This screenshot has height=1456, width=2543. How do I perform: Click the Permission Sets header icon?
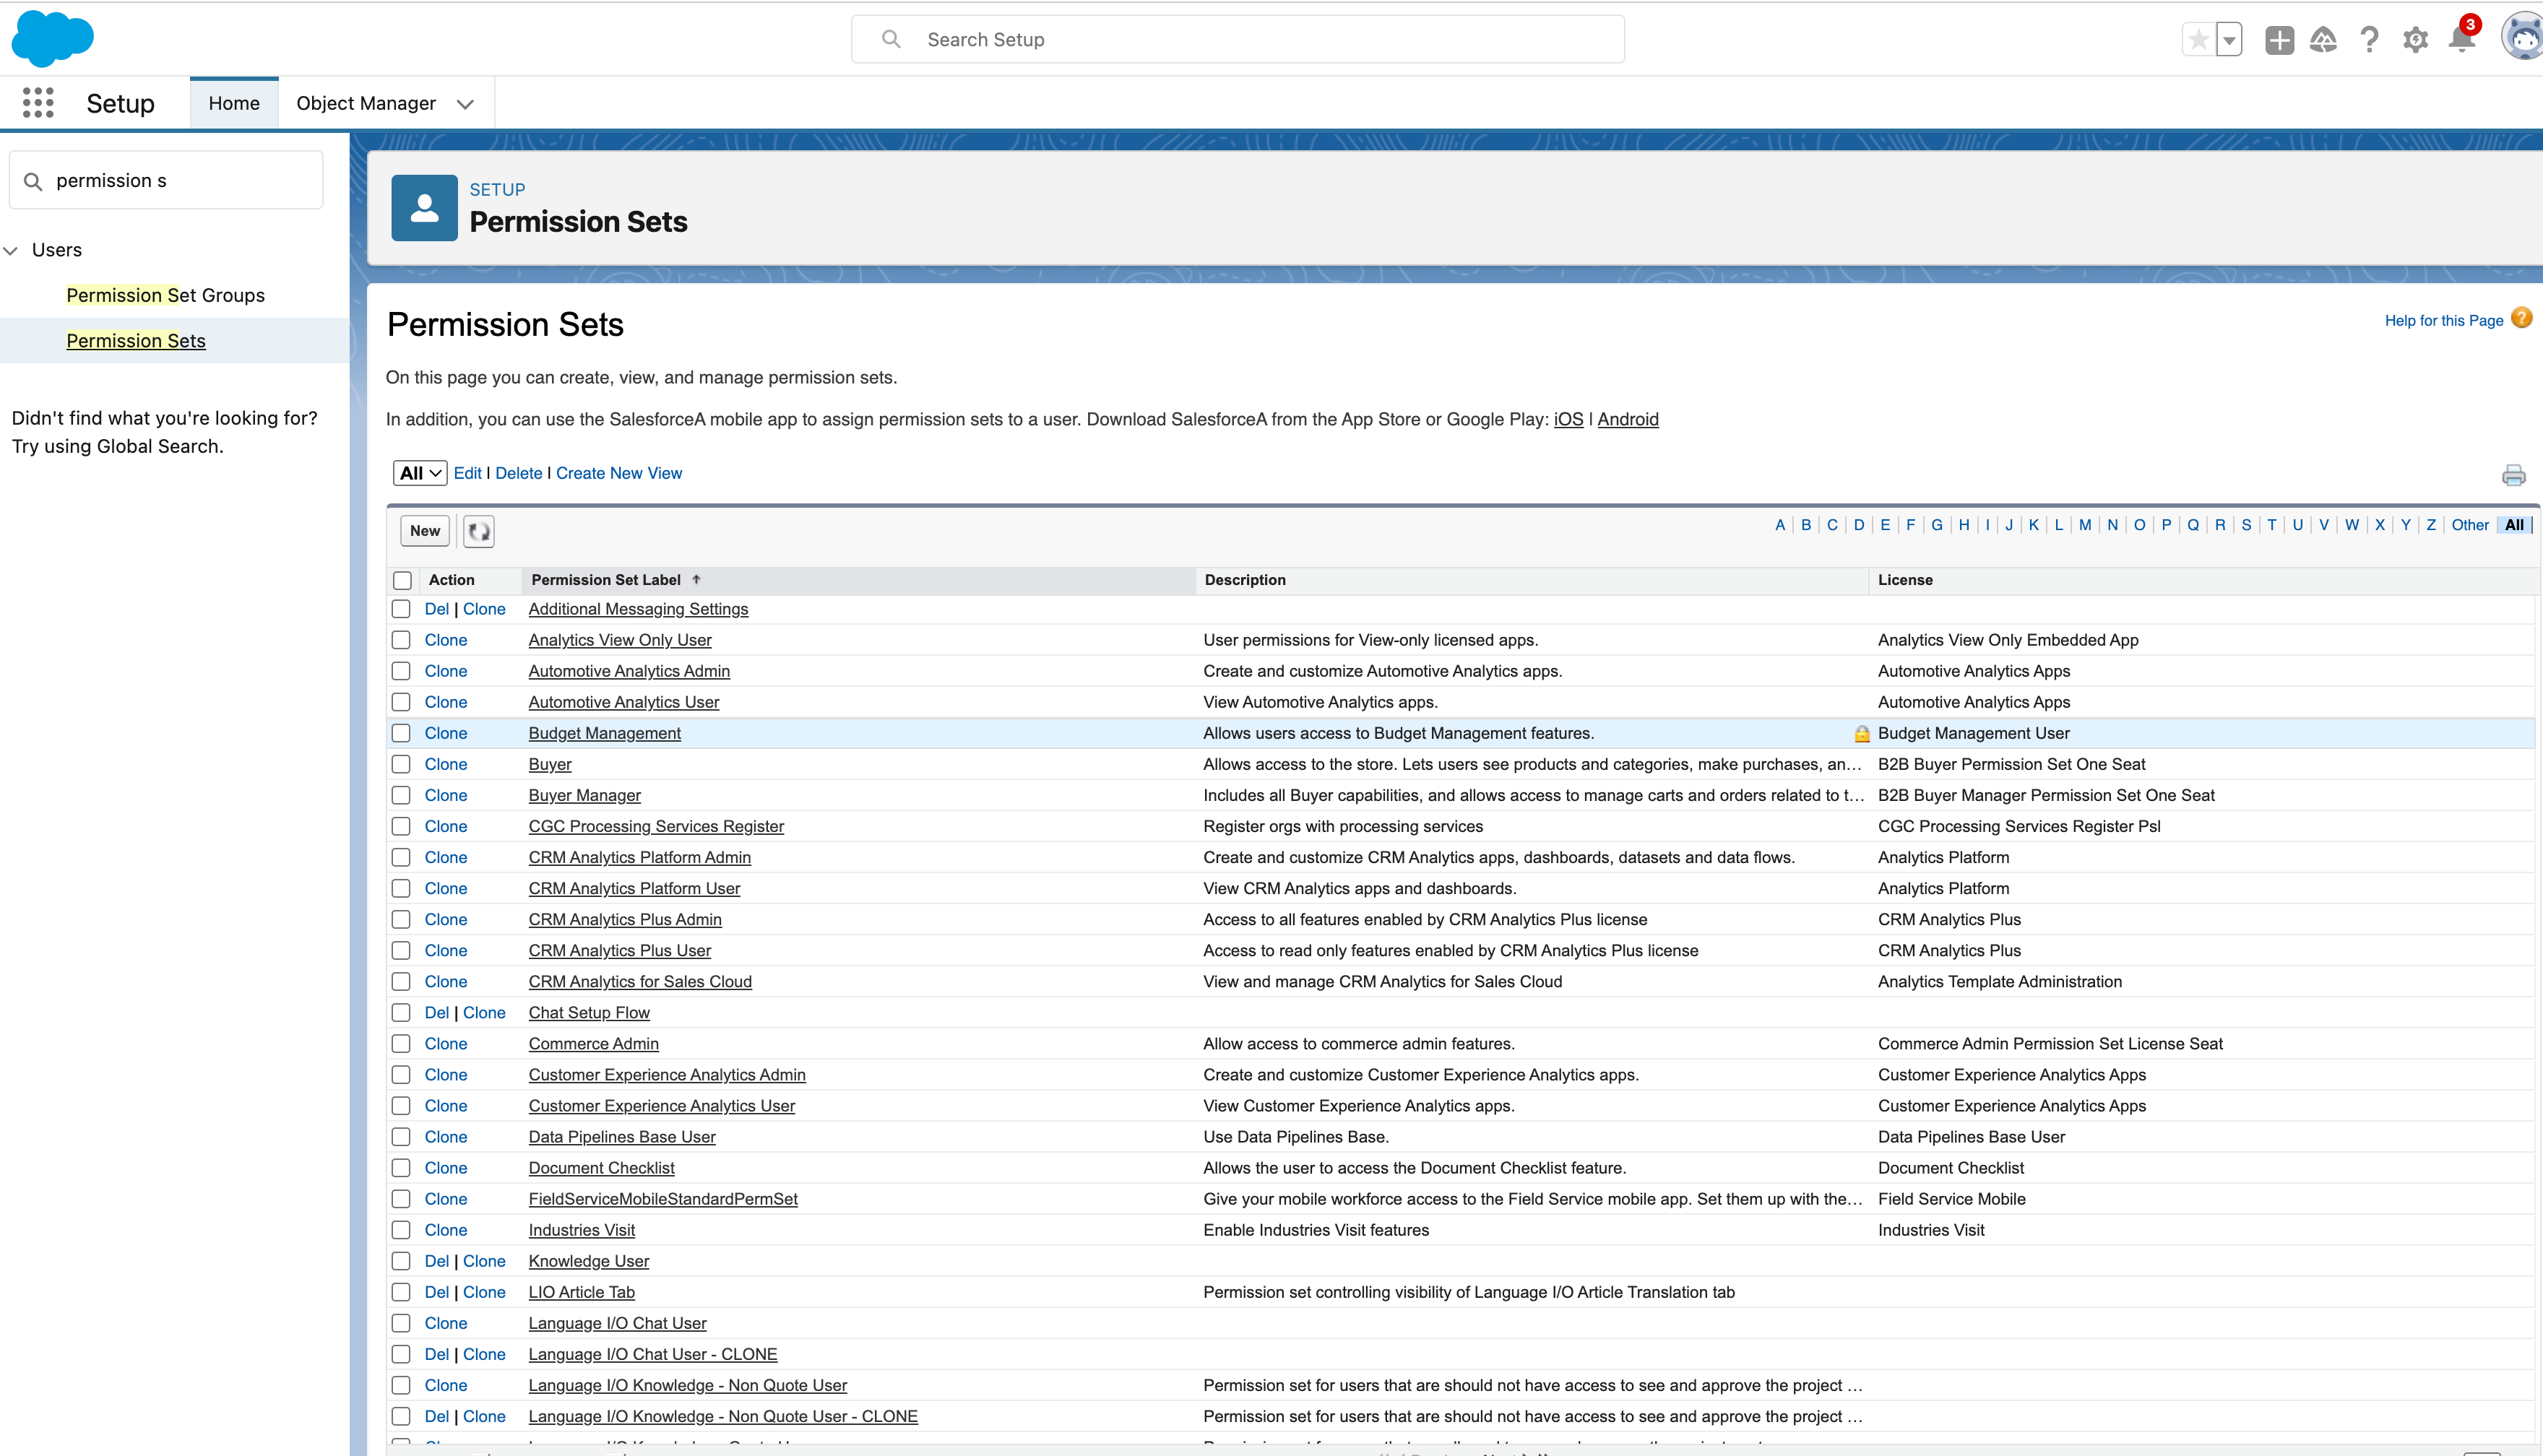click(424, 208)
